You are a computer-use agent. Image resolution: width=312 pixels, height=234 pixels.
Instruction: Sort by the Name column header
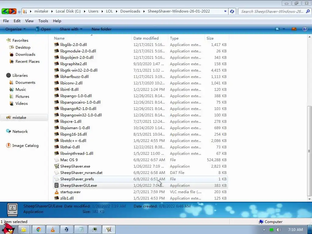point(92,38)
